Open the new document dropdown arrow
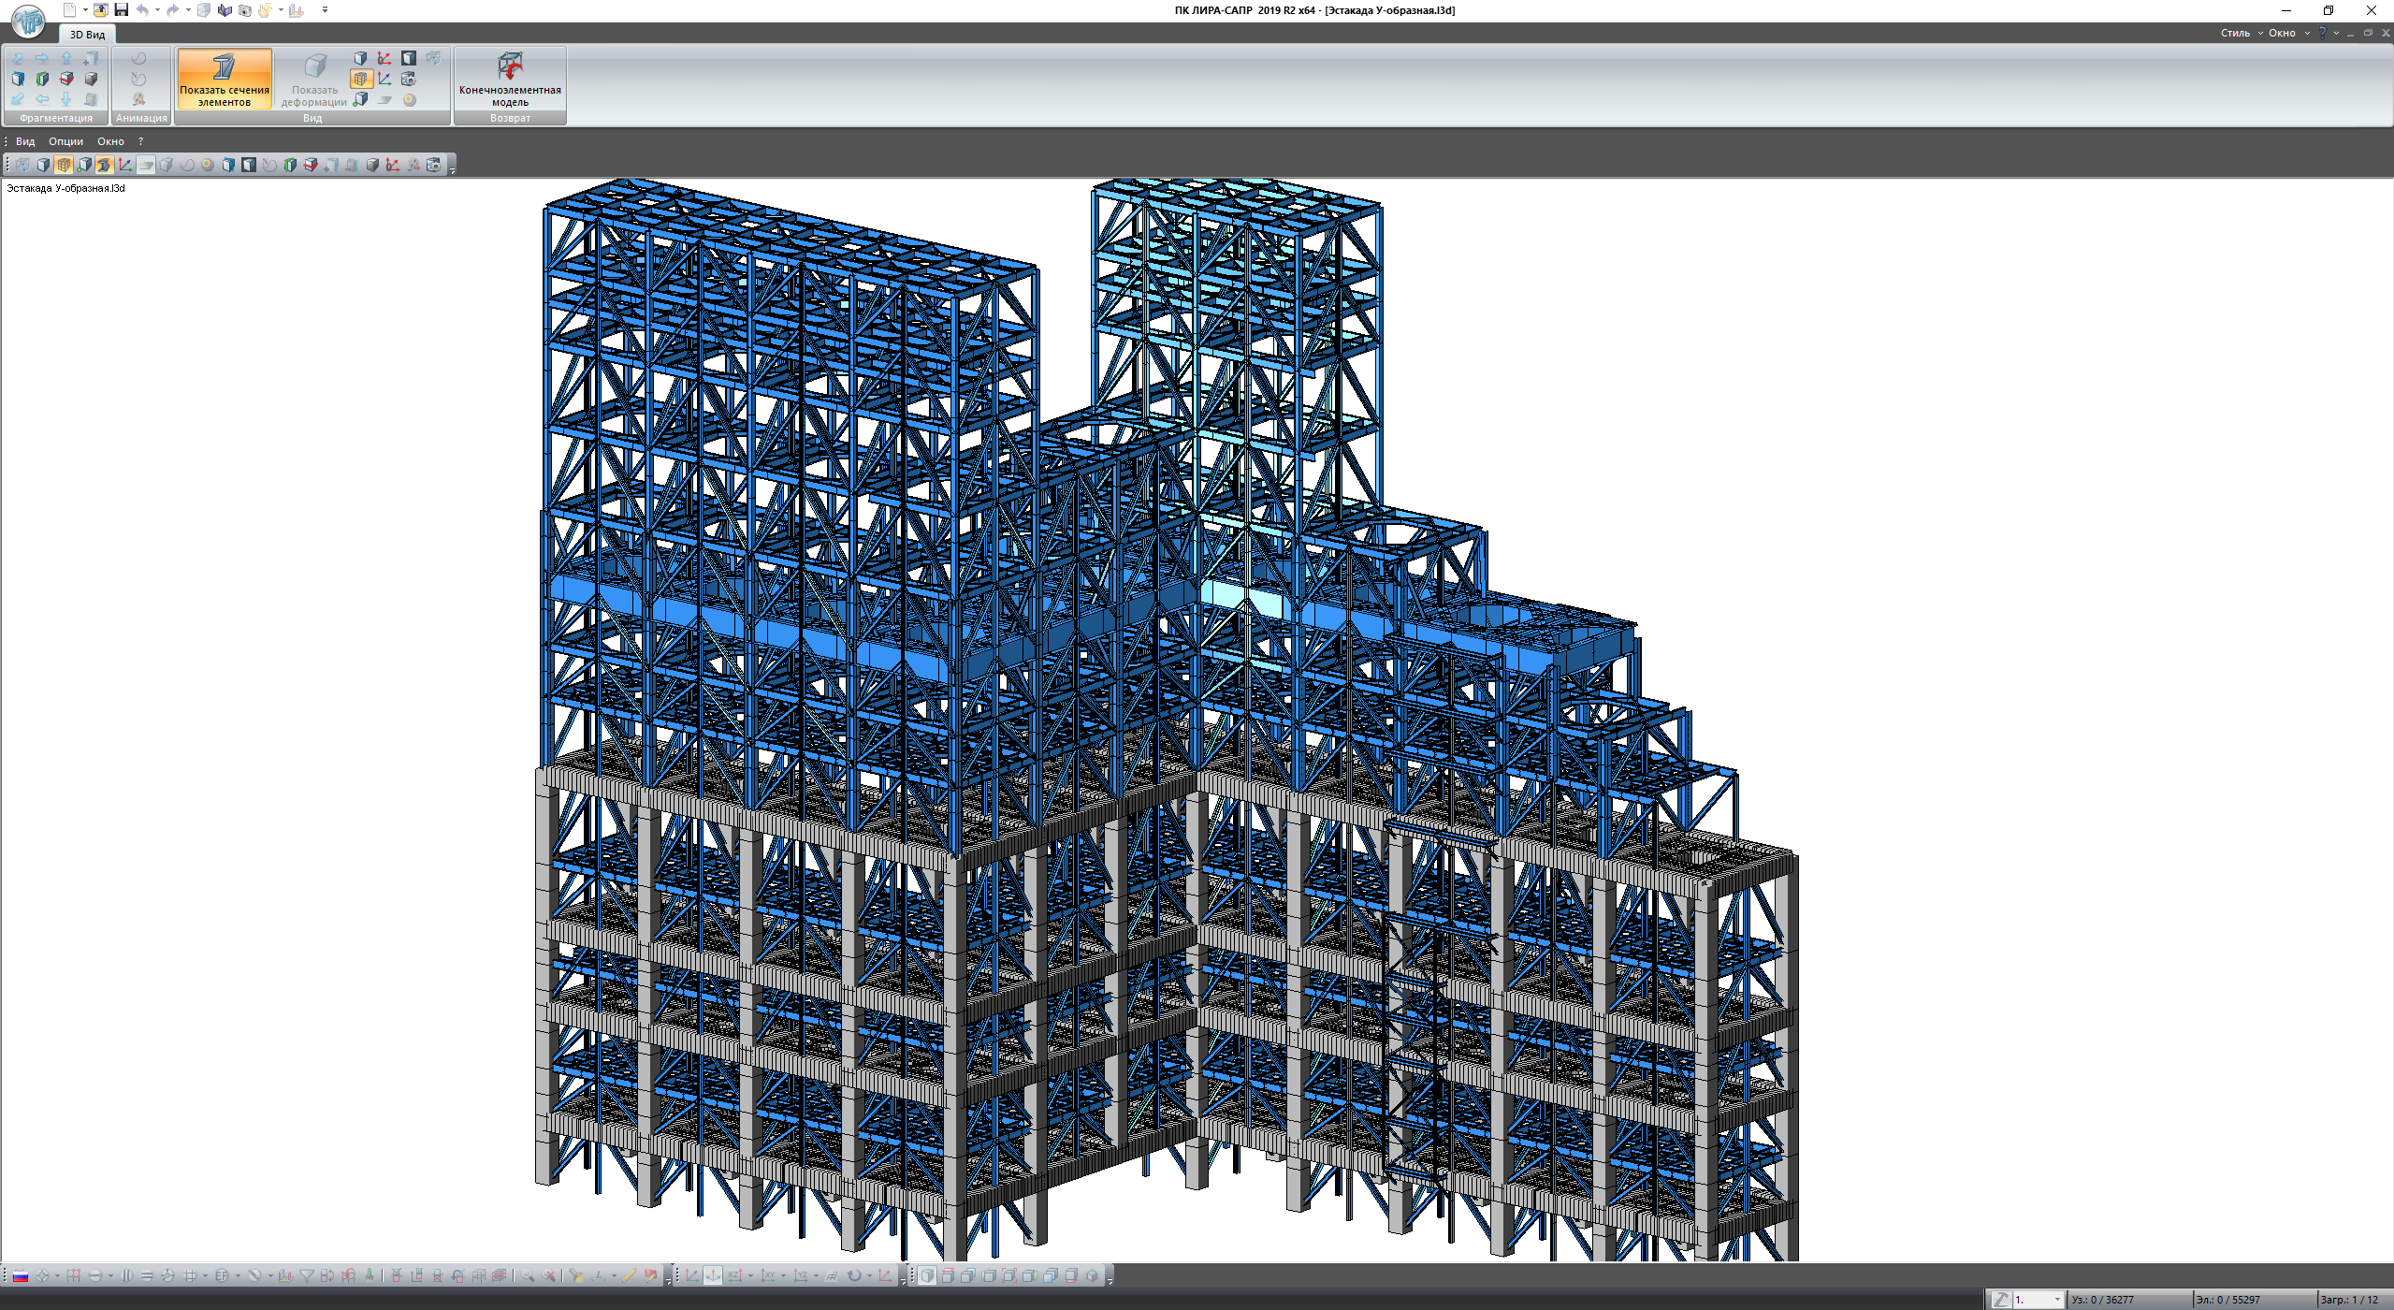This screenshot has height=1310, width=2394. point(85,10)
